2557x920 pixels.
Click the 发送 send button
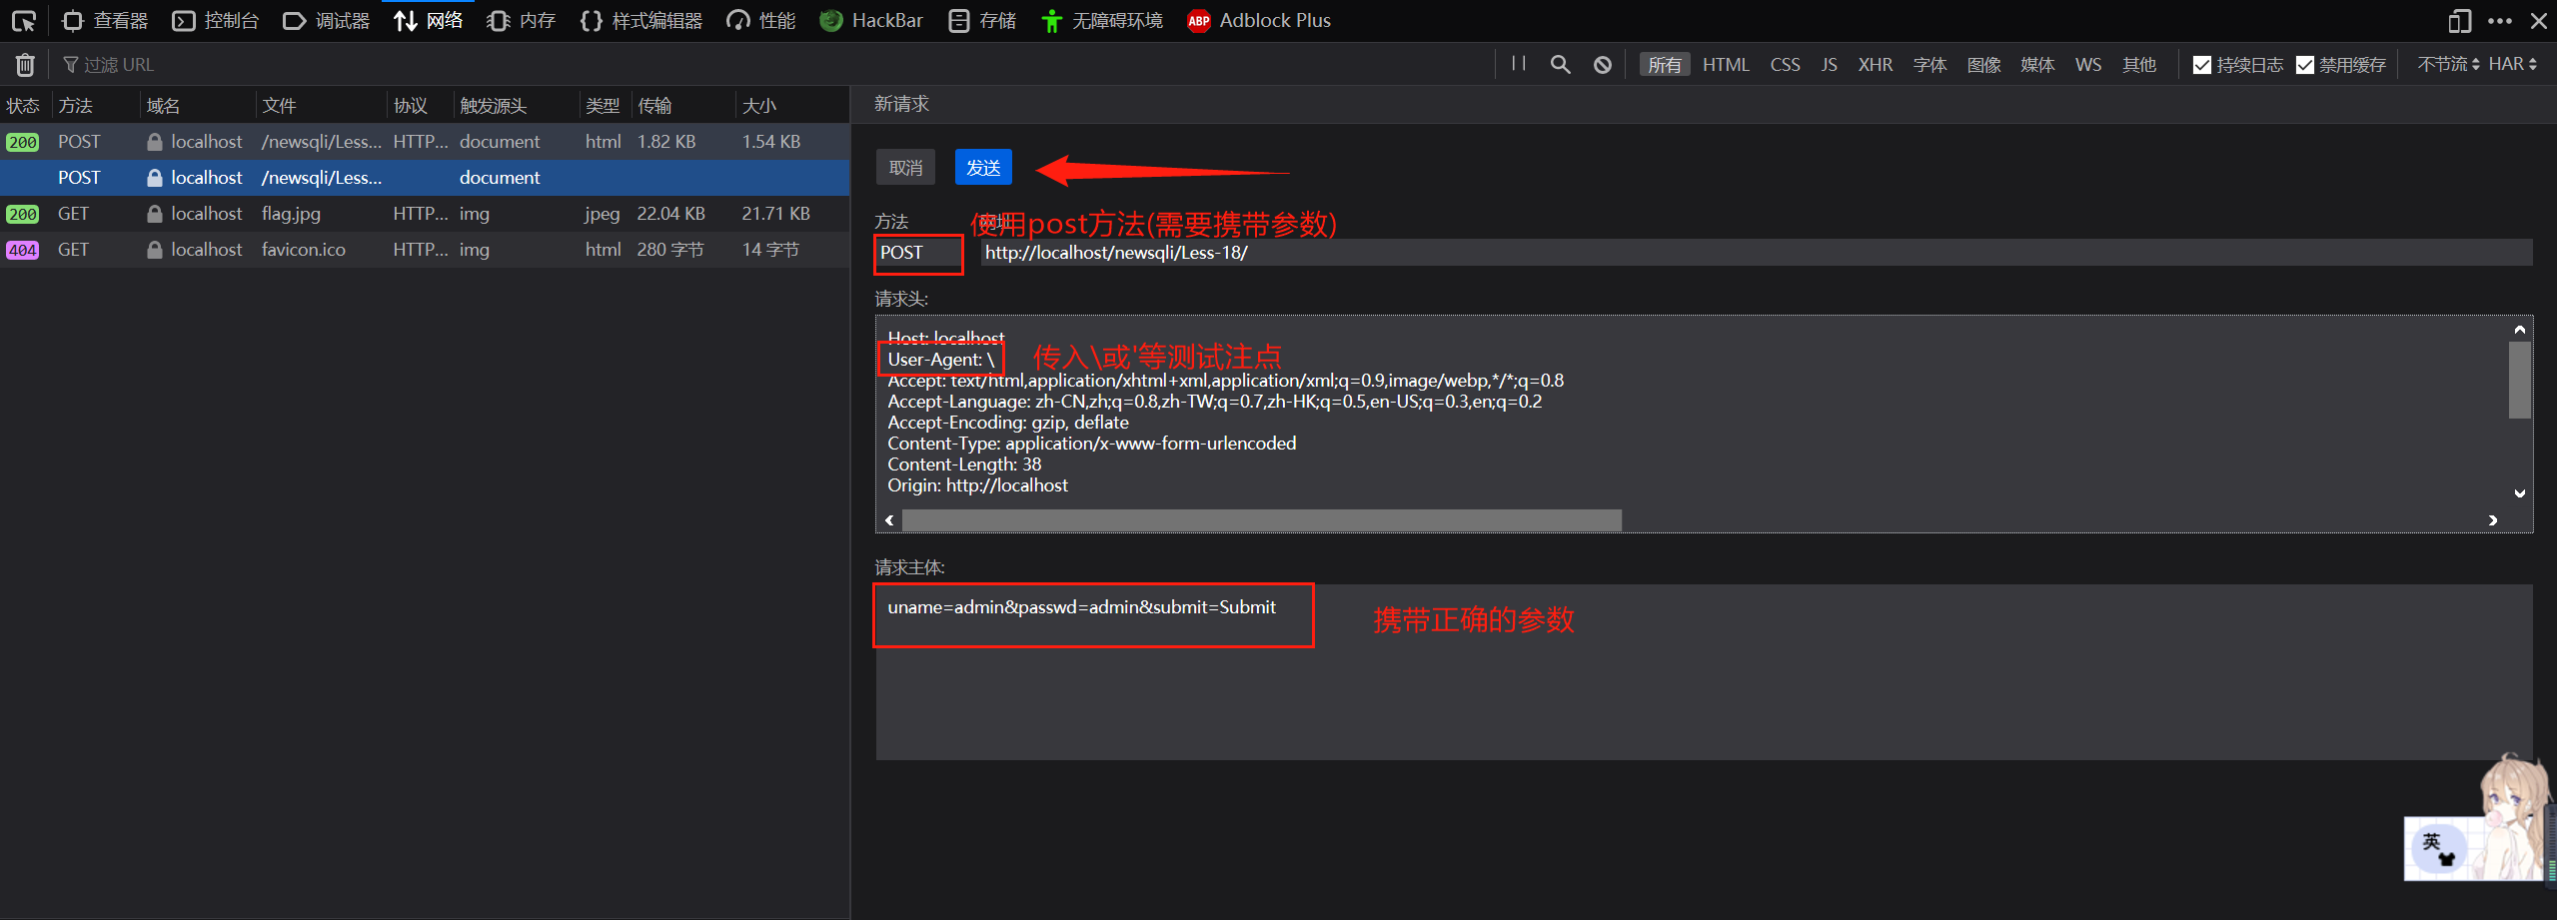[983, 168]
